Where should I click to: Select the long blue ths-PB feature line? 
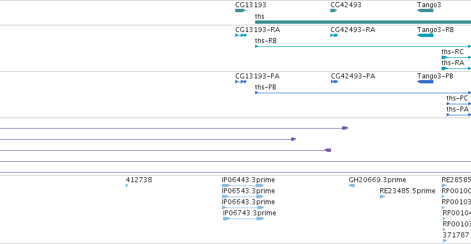363,93
